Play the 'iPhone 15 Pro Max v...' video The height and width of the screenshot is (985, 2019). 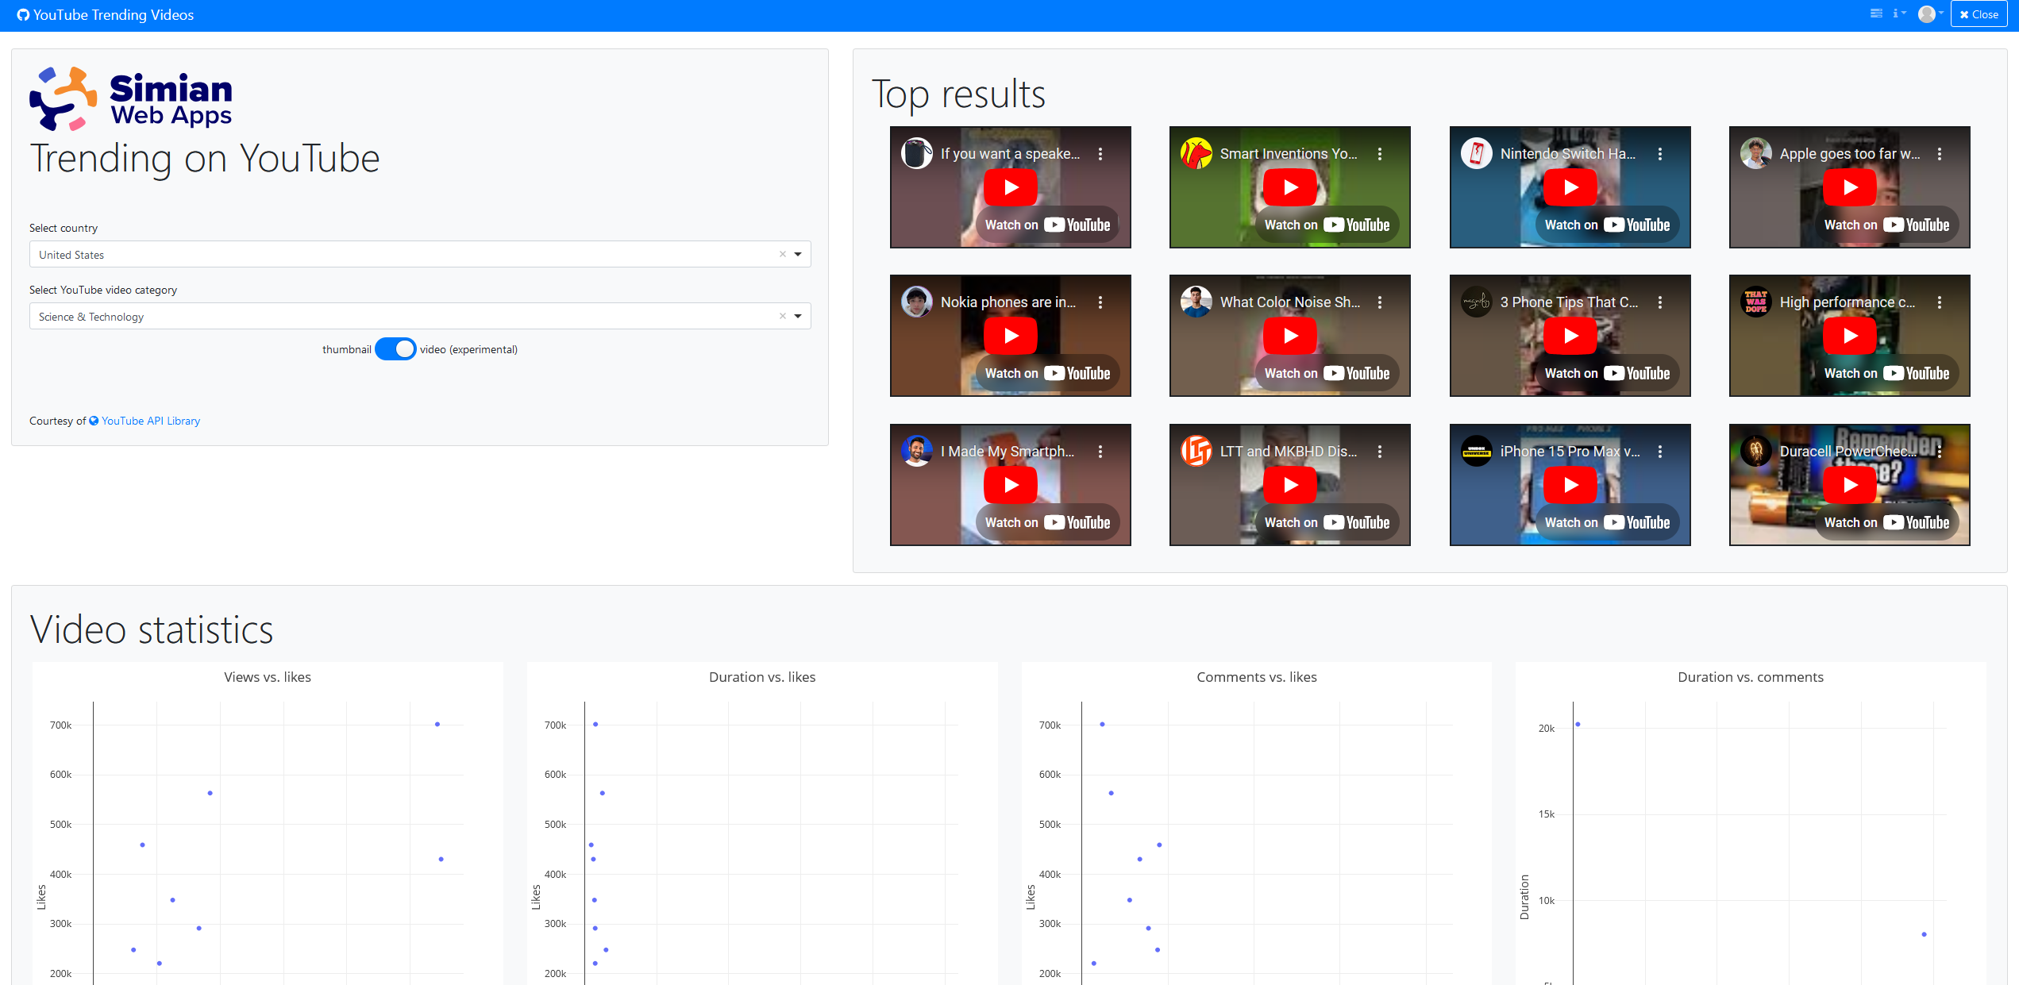(x=1570, y=485)
